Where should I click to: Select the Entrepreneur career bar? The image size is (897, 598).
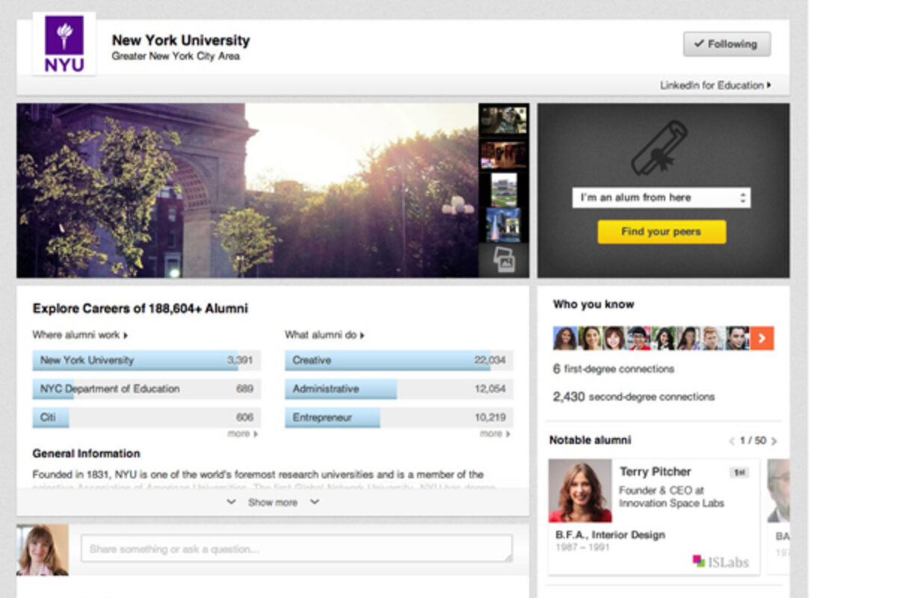(x=398, y=417)
